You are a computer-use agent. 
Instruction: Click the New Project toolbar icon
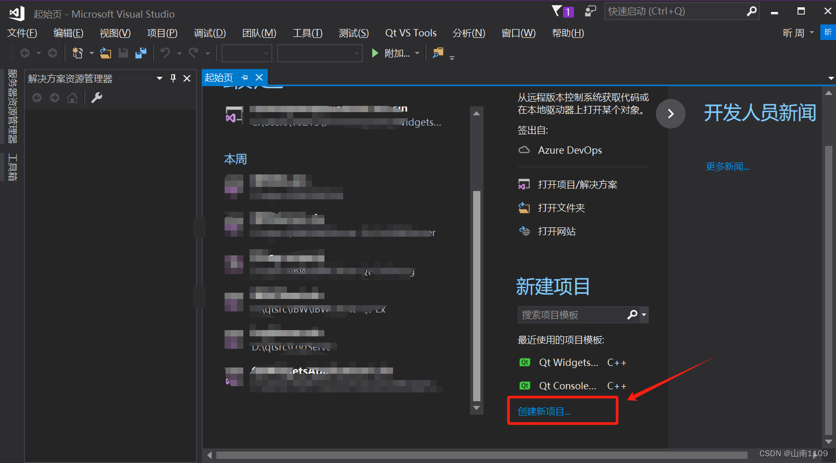(77, 53)
